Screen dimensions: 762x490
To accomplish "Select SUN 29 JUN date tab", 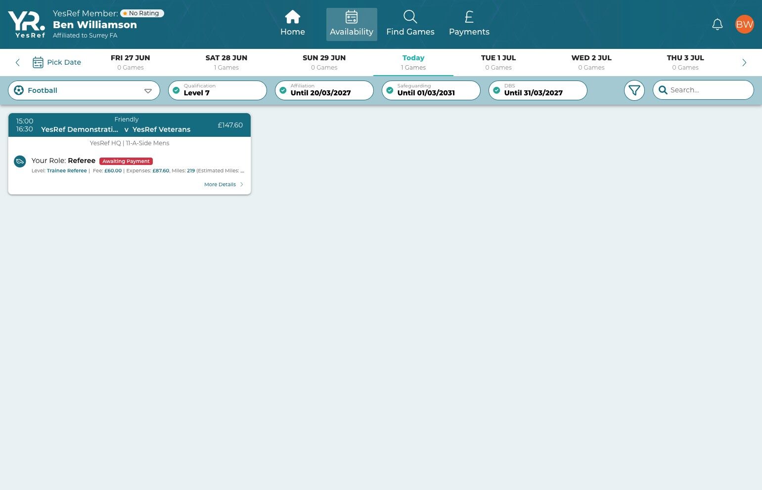I will coord(324,62).
